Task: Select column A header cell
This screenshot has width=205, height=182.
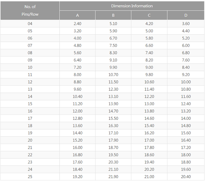Action: (x=77, y=15)
